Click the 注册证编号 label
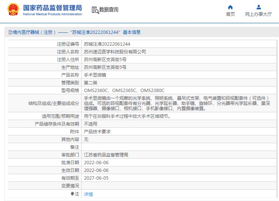The height and width of the screenshot is (201, 279). (68, 44)
